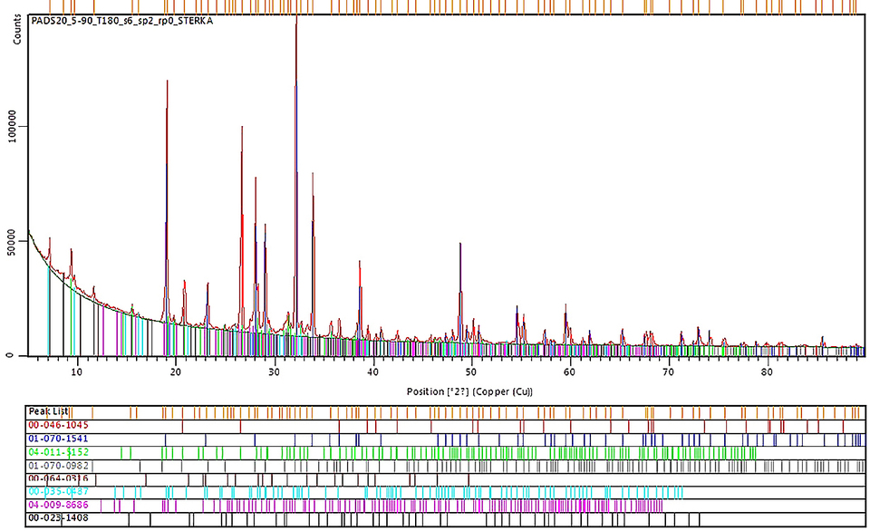The height and width of the screenshot is (531, 870).
Task: Click the 50000 tick on Counts axis
Action: pyautogui.click(x=14, y=241)
